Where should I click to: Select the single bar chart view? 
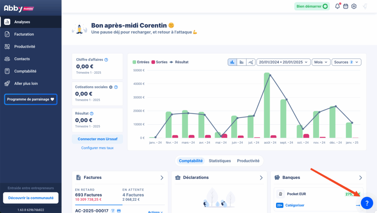click(232, 62)
